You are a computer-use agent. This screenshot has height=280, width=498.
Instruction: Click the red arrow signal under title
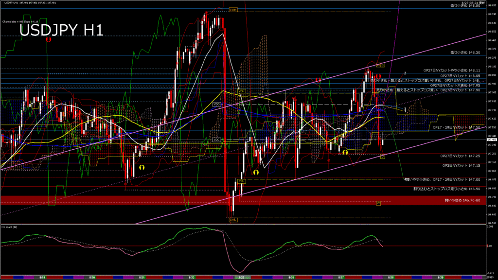[48, 40]
